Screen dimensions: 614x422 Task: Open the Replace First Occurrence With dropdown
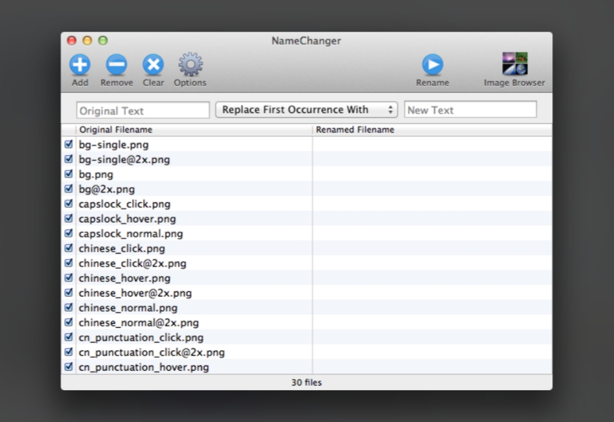tap(306, 110)
